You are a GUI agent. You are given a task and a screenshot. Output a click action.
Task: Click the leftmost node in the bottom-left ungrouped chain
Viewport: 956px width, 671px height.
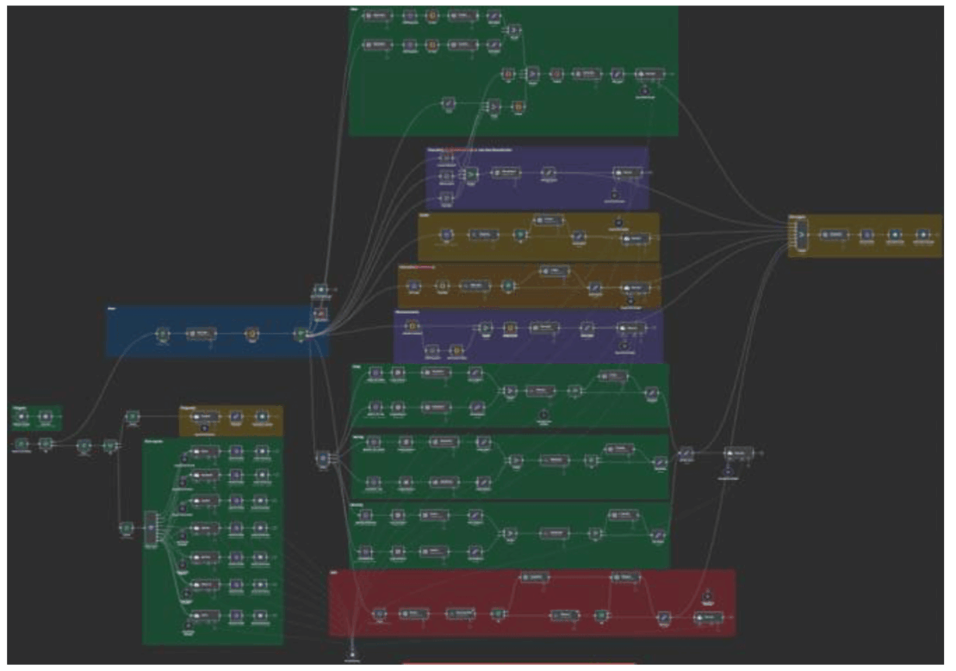[22, 445]
